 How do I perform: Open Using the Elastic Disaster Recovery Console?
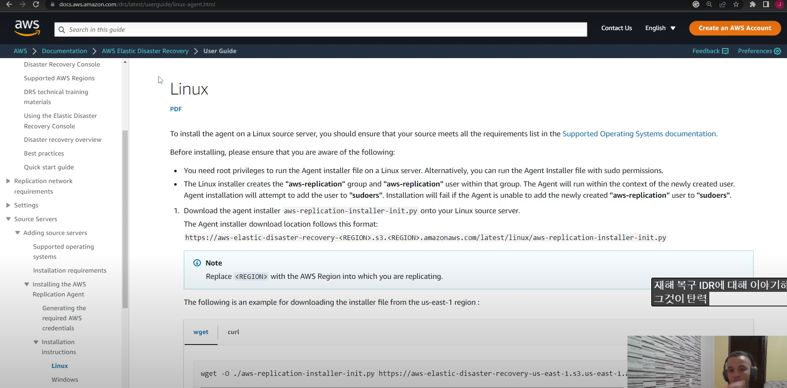click(x=60, y=121)
